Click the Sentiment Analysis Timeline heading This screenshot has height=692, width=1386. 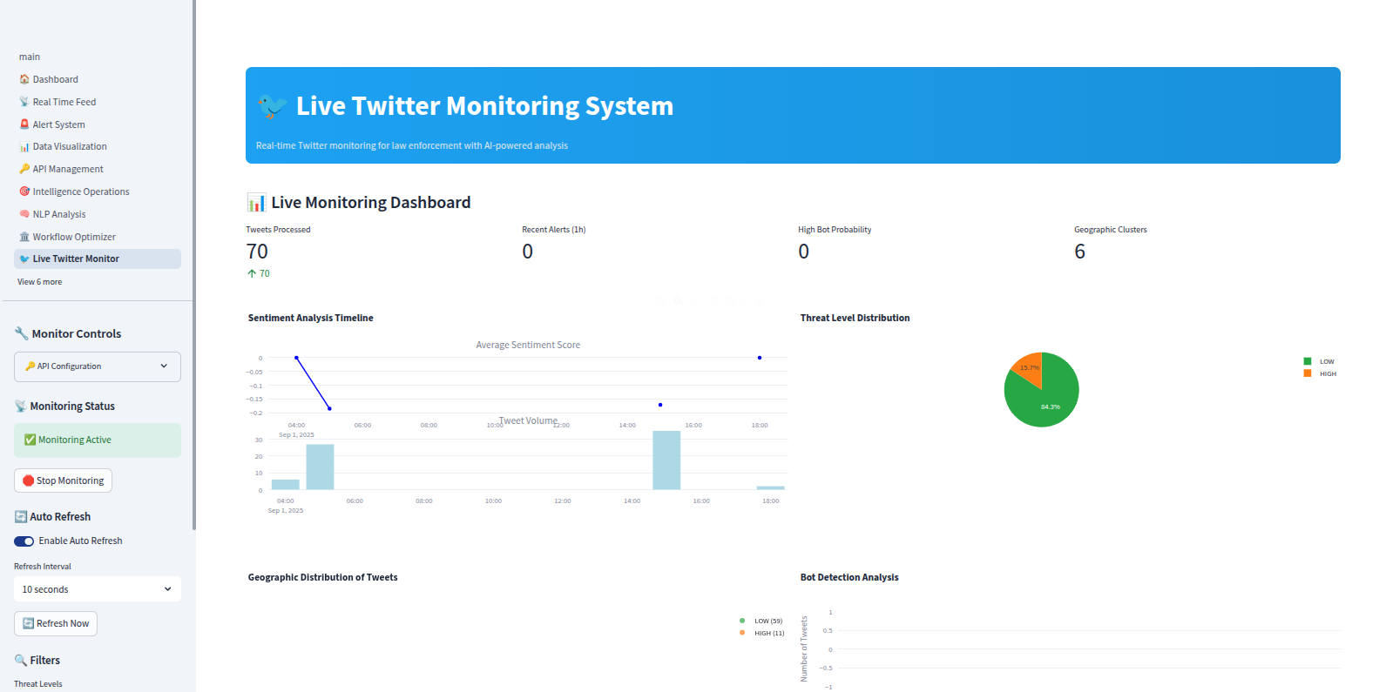point(311,318)
